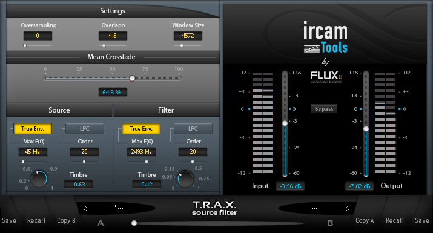
Task: Click the Settings section header
Action: [113, 11]
